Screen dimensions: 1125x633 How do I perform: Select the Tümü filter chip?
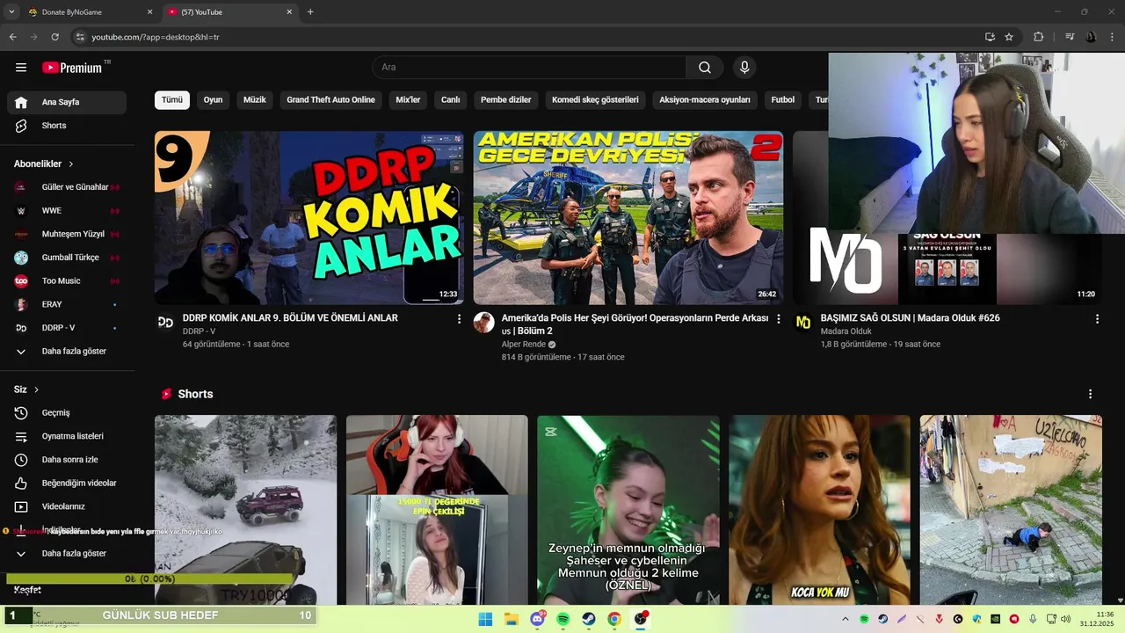[x=172, y=100]
